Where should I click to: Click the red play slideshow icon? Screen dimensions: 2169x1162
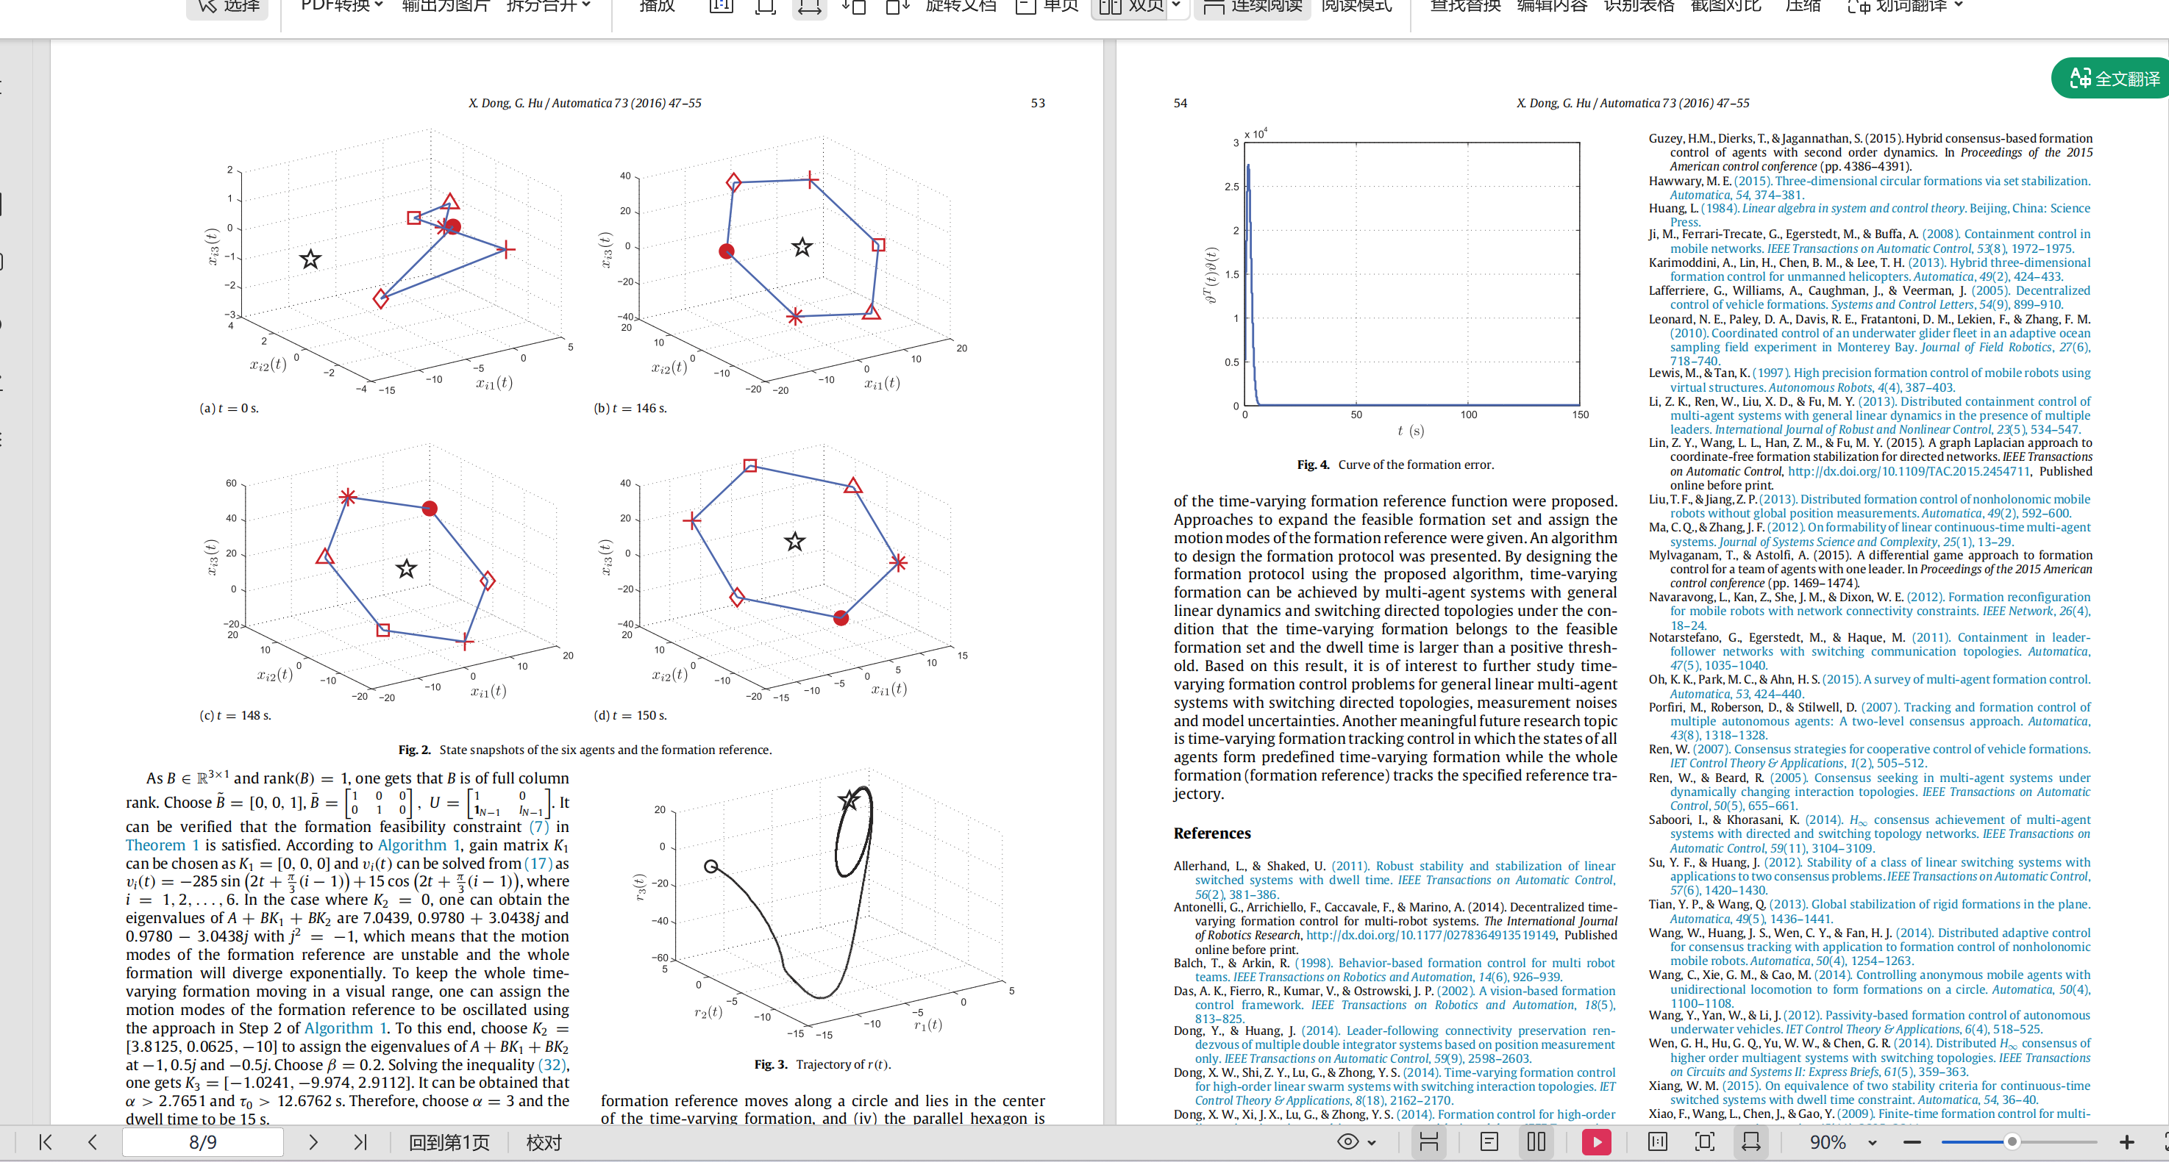click(1597, 1142)
